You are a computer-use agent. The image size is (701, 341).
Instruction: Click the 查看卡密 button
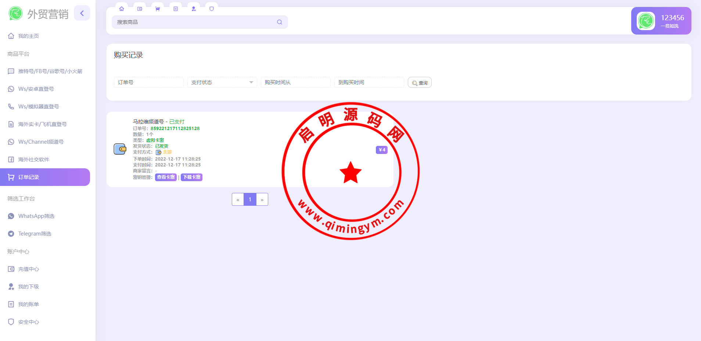tap(166, 177)
